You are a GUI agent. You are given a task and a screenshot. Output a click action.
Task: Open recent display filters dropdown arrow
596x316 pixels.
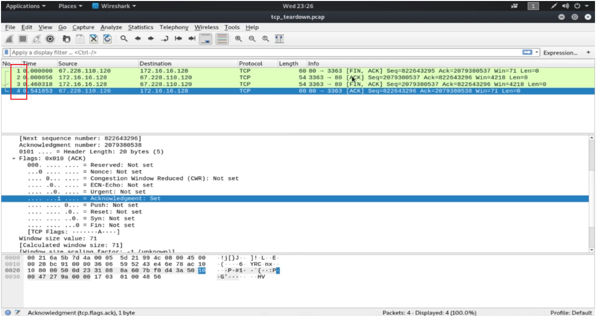point(537,52)
